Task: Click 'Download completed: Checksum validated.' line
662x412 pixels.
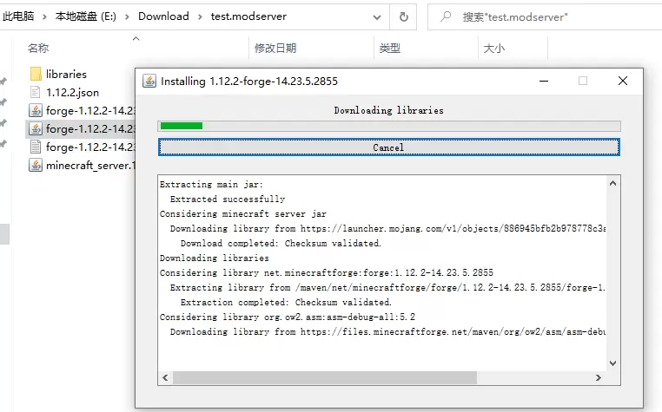Action: coord(281,244)
